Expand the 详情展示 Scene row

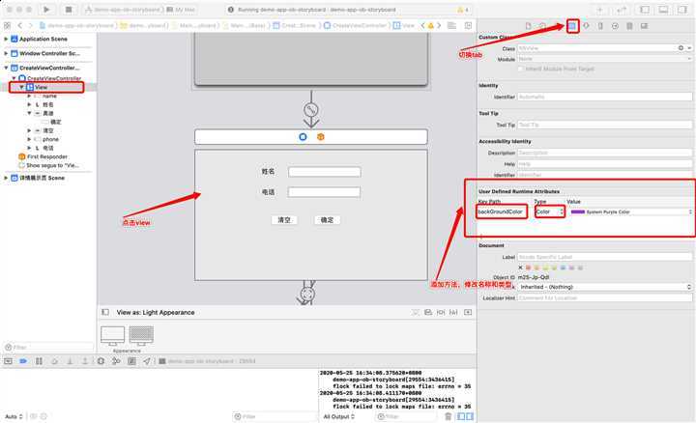6,178
